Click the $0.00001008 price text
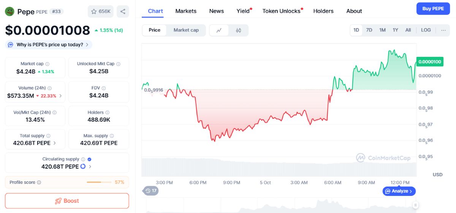The width and height of the screenshot is (456, 213). pyautogui.click(x=47, y=30)
